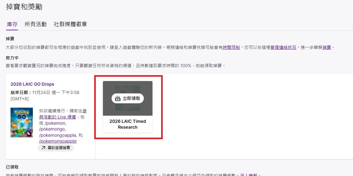Click the chest icon on the claim button
This screenshot has width=353, height=176.
click(x=117, y=99)
